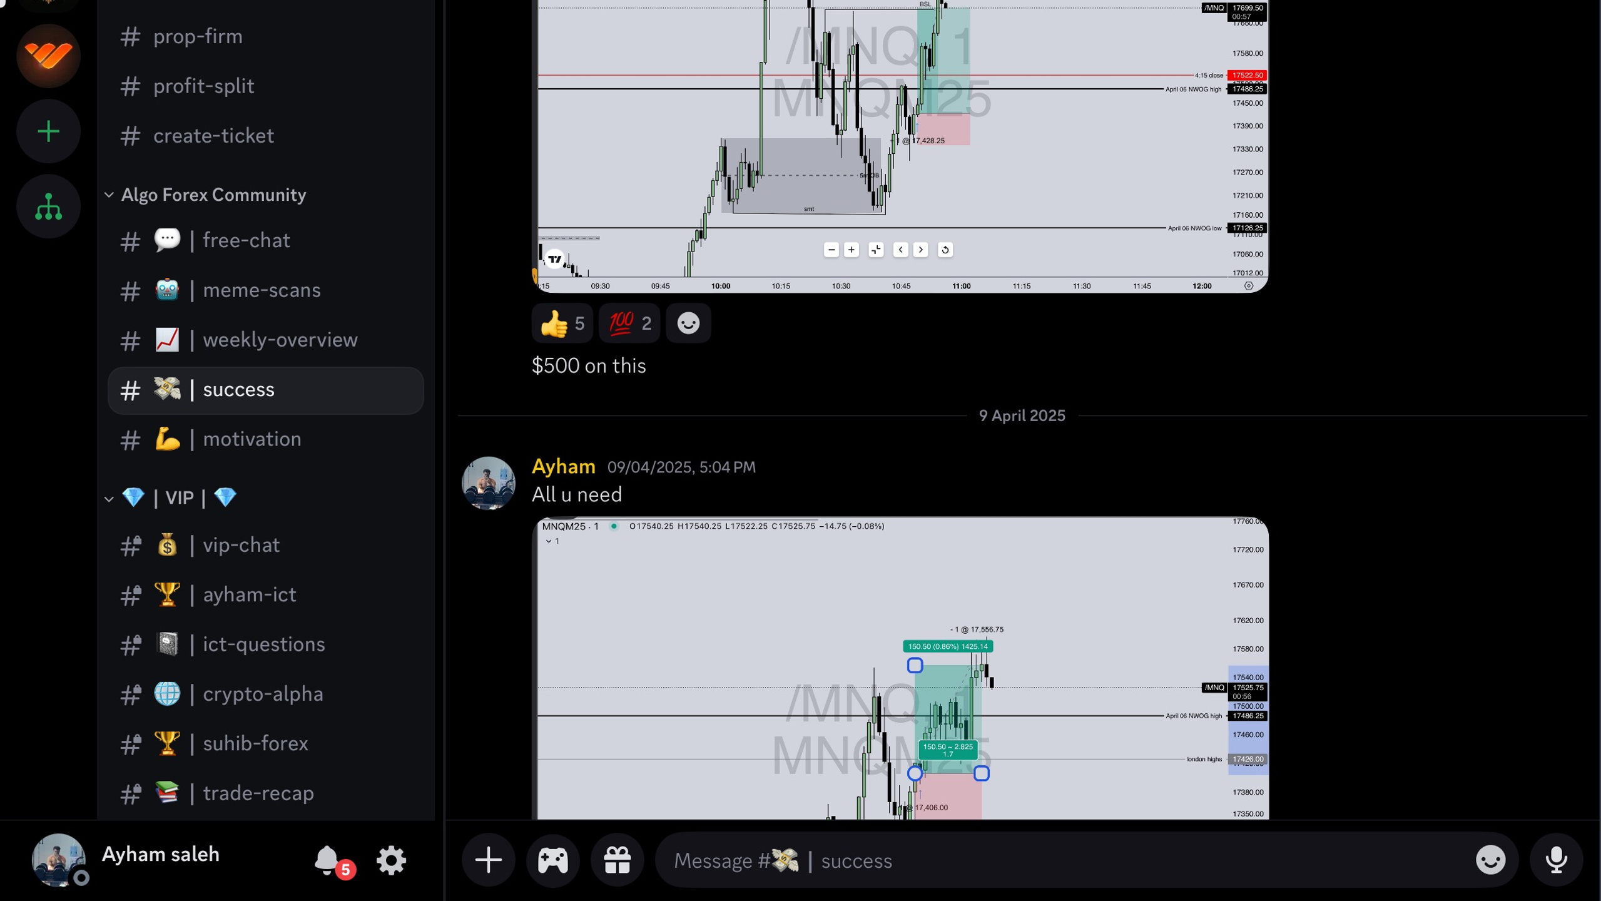Open the profit-split channel
Screen dimensions: 1601x901
[266, 86]
